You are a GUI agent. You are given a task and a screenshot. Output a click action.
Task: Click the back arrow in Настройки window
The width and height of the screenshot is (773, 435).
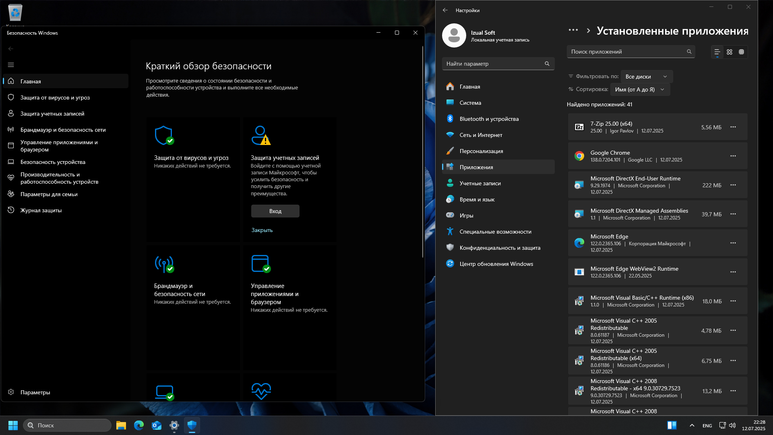445,10
